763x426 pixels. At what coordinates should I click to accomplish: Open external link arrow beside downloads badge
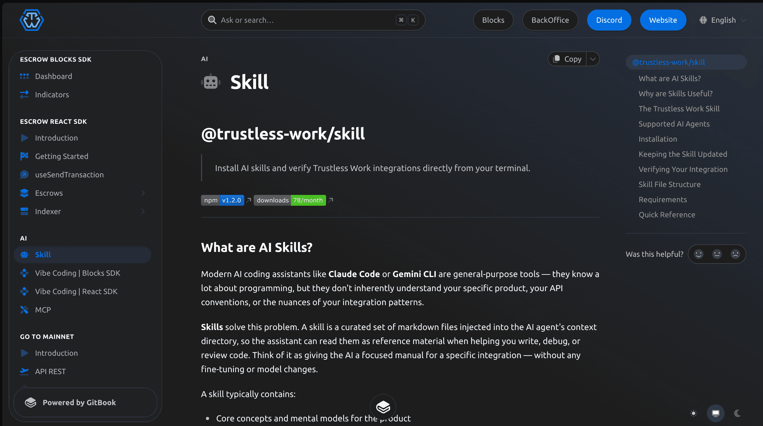(x=330, y=200)
